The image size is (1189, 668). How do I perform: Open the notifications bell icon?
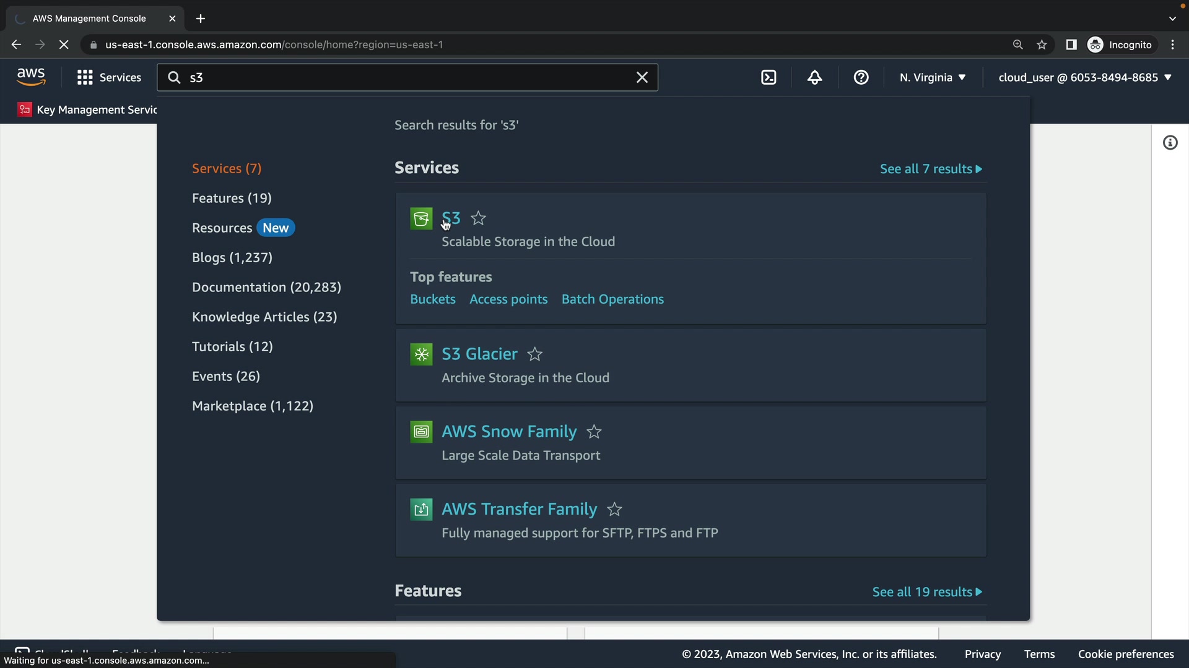pyautogui.click(x=815, y=77)
